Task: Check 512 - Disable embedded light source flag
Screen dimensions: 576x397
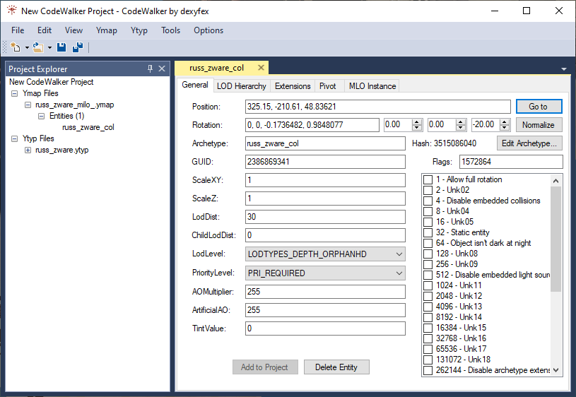Action: (x=428, y=275)
